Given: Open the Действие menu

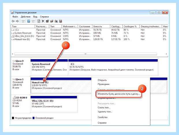Looking at the screenshot, I should pos(26,17).
